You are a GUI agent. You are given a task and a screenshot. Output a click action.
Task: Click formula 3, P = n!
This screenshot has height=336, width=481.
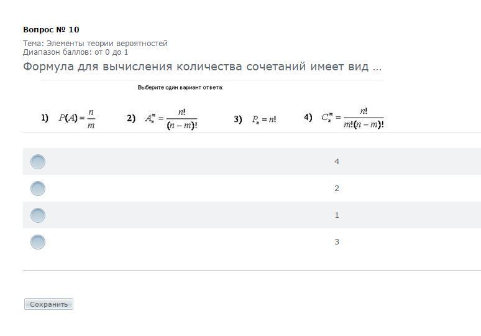click(264, 119)
